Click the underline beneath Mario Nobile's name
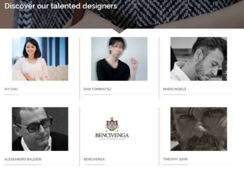The height and width of the screenshot is (175, 244). 175,94
